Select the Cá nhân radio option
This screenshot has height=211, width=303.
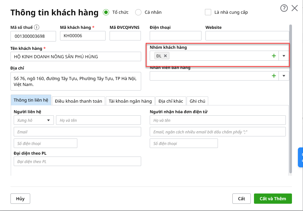(138, 12)
